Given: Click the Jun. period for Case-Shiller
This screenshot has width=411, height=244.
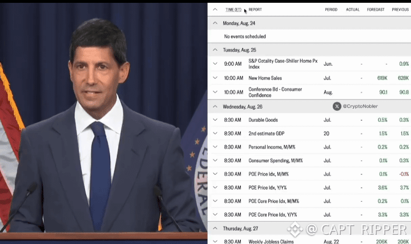Looking at the screenshot, I should coord(328,64).
